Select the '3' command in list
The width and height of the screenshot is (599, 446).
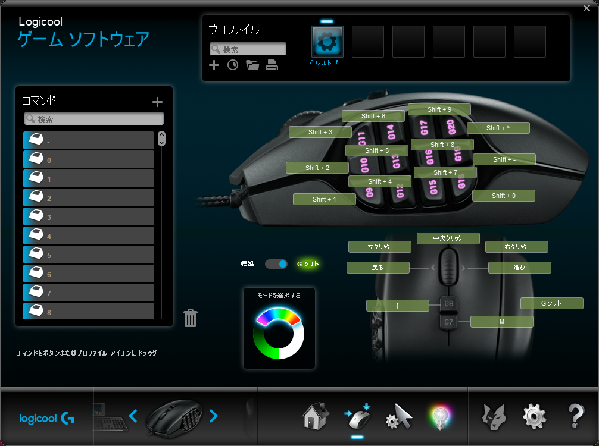click(89, 216)
